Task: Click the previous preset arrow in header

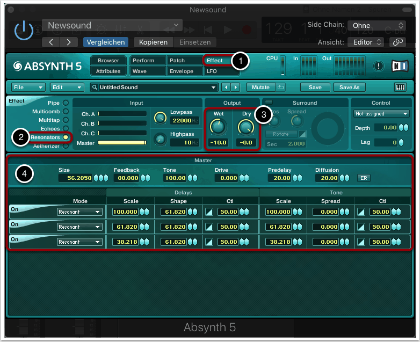Action: point(51,42)
